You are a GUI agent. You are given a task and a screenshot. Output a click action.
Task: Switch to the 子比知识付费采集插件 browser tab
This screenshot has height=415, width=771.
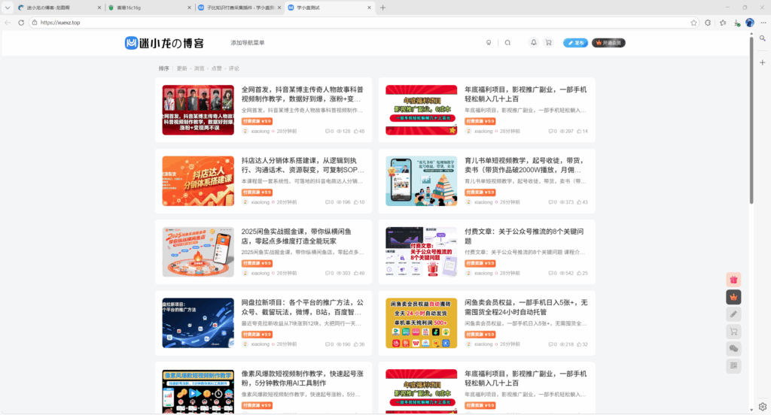(240, 8)
